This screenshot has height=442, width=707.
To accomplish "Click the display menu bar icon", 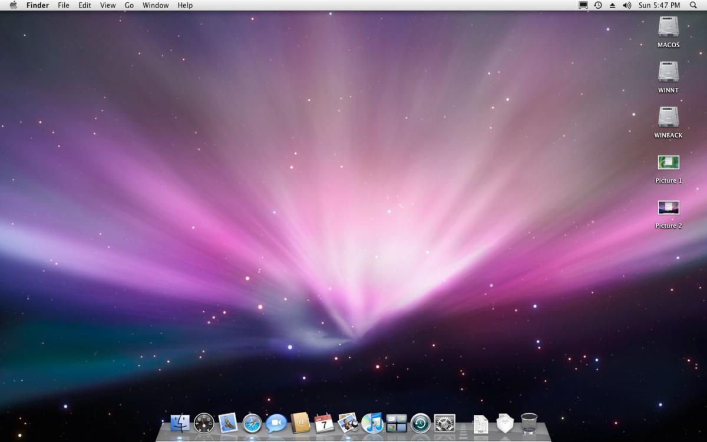I will point(583,5).
